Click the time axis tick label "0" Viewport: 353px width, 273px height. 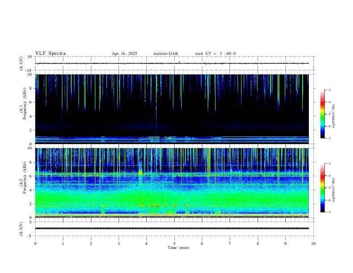[35, 244]
